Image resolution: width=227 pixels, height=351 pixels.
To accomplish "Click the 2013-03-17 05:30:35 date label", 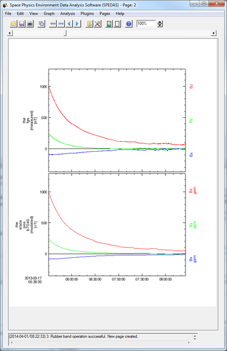I will (x=33, y=280).
